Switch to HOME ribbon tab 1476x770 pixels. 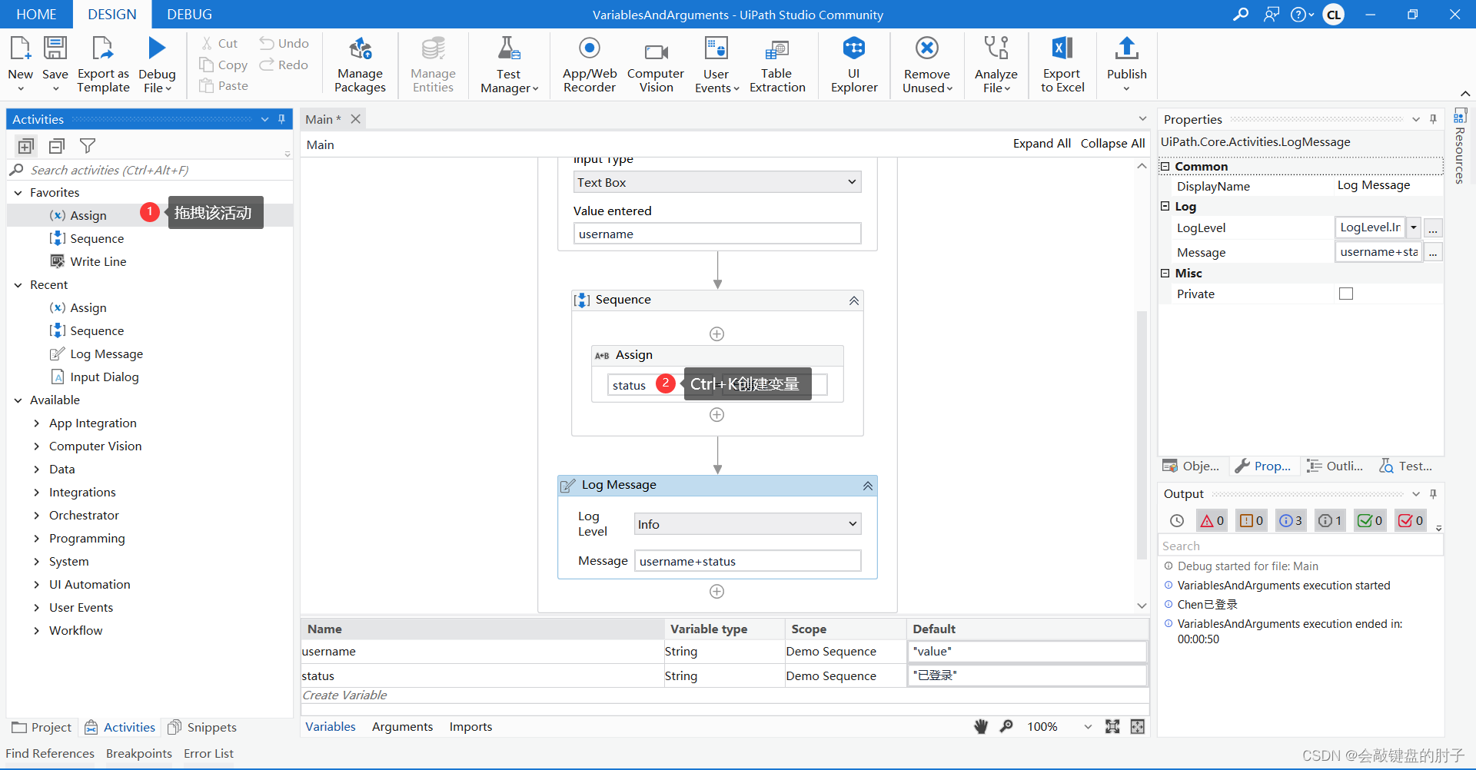36,15
